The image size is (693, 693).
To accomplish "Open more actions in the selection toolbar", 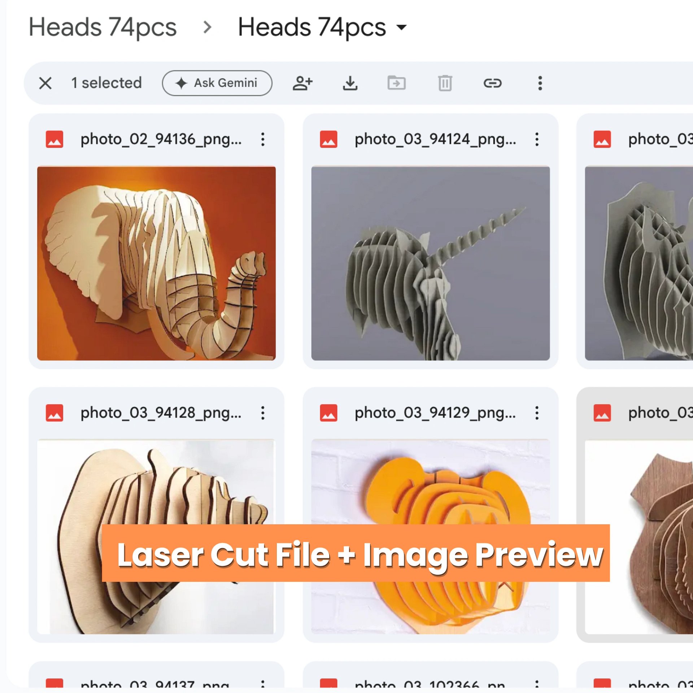I will [540, 83].
